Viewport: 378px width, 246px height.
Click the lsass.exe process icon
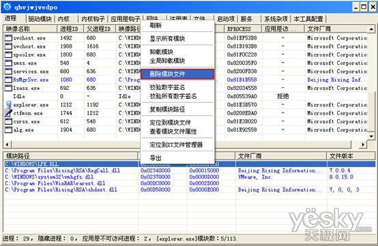coord(8,88)
